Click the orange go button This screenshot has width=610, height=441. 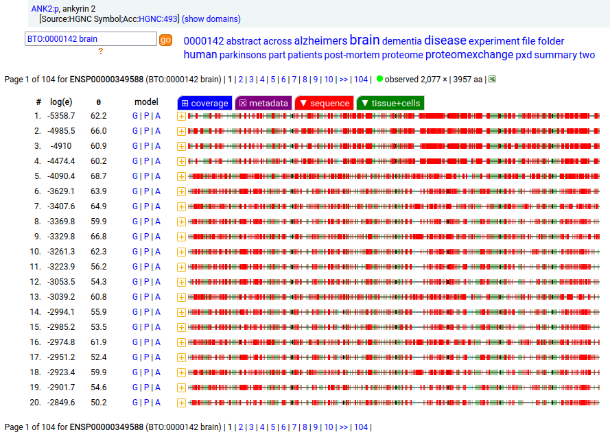[x=165, y=40]
